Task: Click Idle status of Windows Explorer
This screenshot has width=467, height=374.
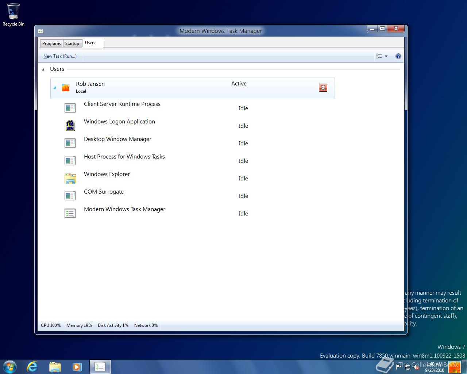Action: [243, 179]
